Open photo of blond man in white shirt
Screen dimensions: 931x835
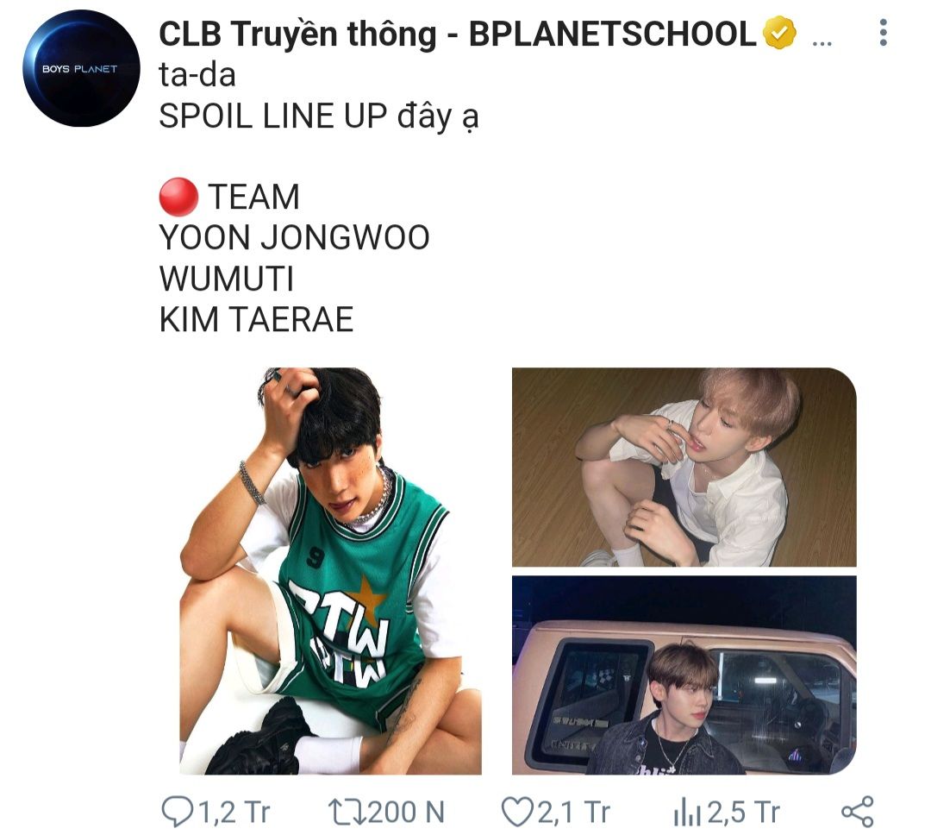point(684,468)
